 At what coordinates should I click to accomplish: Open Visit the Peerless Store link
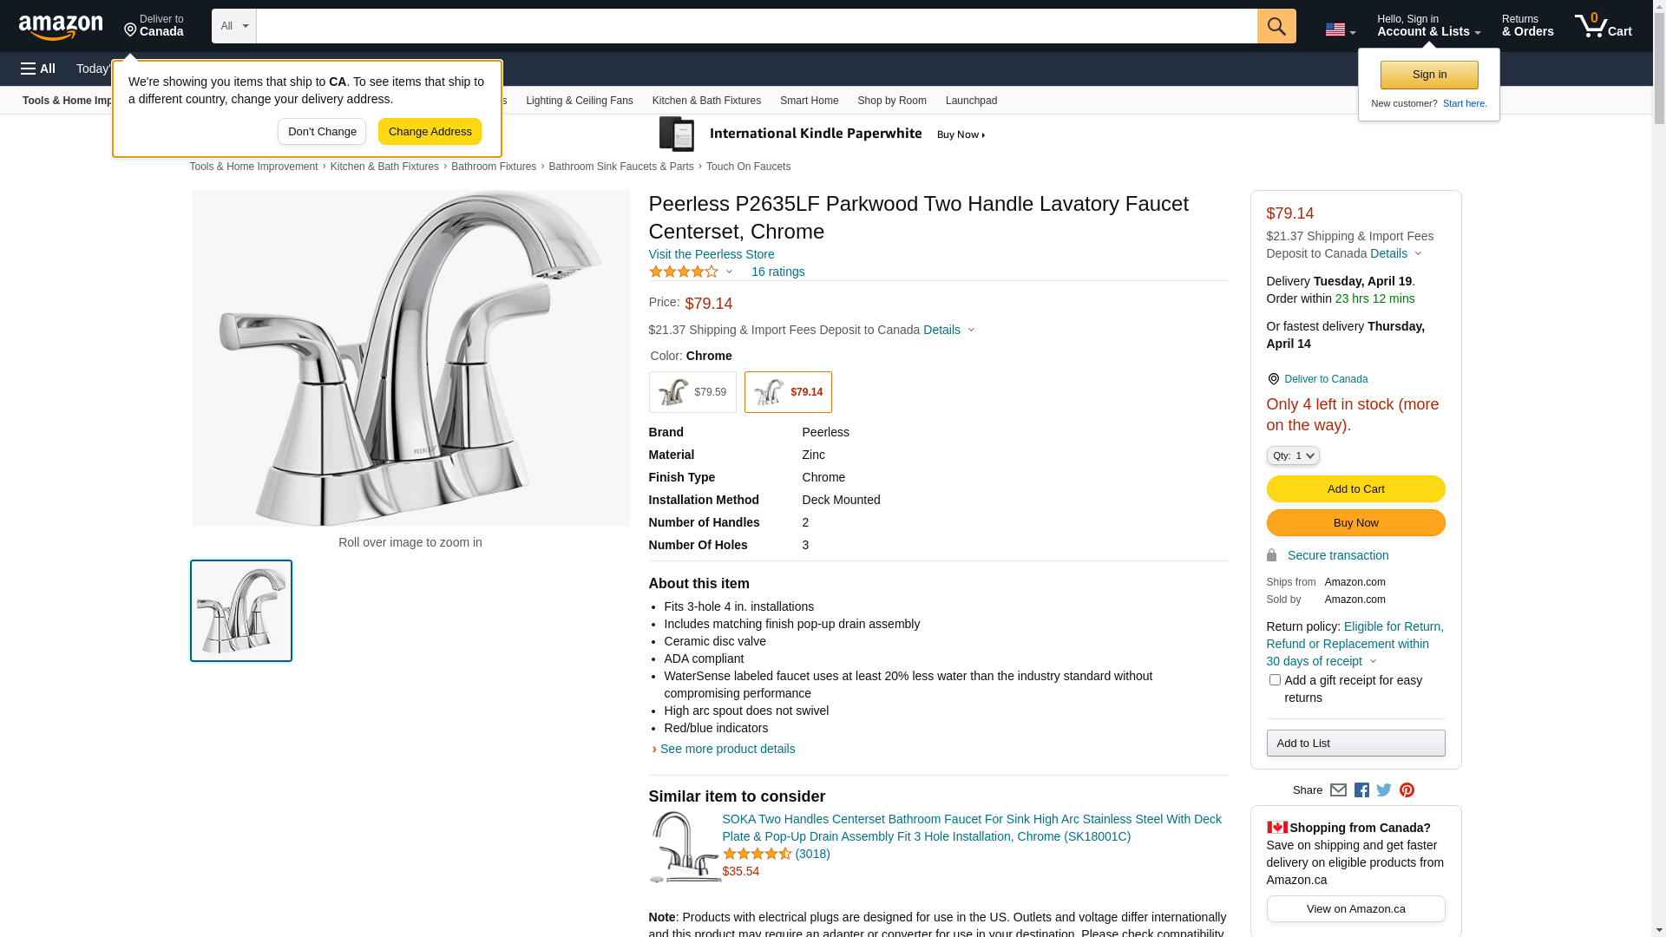coord(712,254)
